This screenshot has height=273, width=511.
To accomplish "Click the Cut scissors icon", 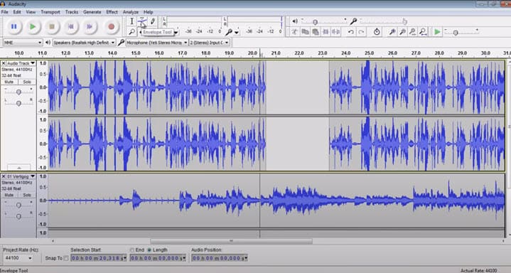I will tap(295, 32).
